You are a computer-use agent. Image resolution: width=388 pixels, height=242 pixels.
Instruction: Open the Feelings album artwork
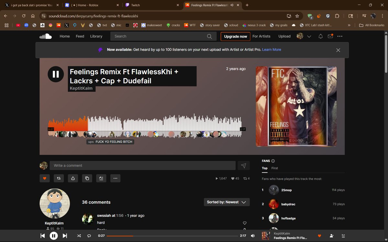tap(296, 106)
